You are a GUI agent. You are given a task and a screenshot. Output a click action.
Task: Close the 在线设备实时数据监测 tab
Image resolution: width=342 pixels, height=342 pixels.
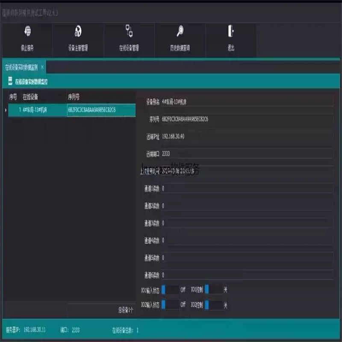(x=42, y=67)
